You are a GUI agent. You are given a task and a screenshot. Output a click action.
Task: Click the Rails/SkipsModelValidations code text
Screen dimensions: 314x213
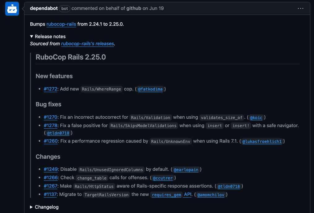pyautogui.click(x=143, y=126)
